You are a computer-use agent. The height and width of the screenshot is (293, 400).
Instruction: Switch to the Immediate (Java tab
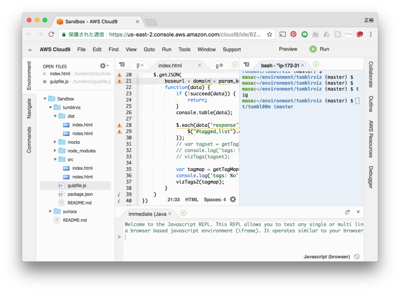click(147, 214)
